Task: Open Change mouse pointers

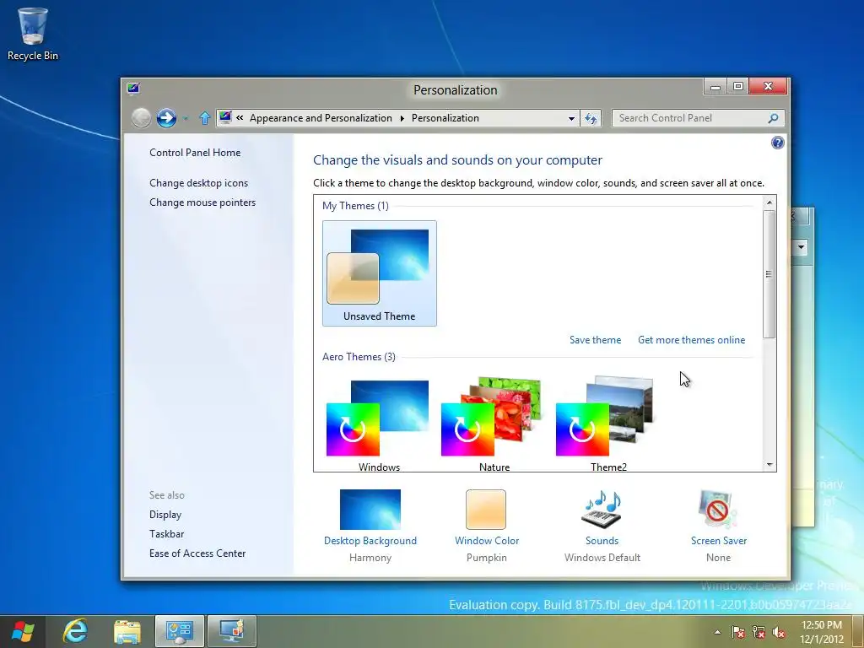Action: (202, 202)
